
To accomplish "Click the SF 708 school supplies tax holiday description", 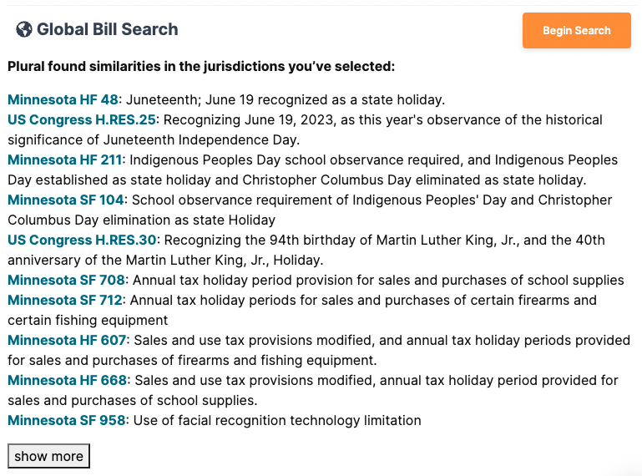I will pyautogui.click(x=378, y=280).
